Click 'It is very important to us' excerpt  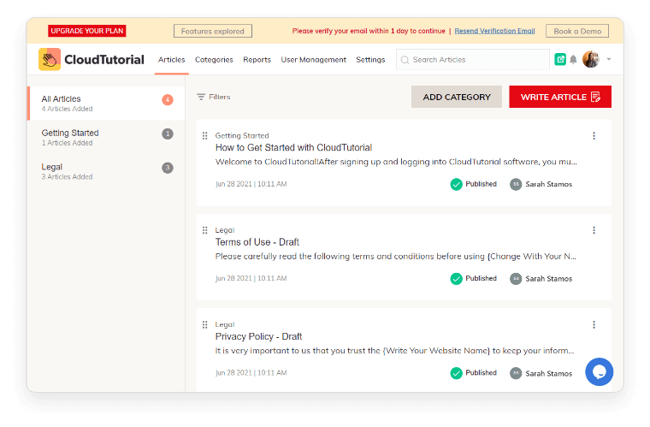pos(394,351)
